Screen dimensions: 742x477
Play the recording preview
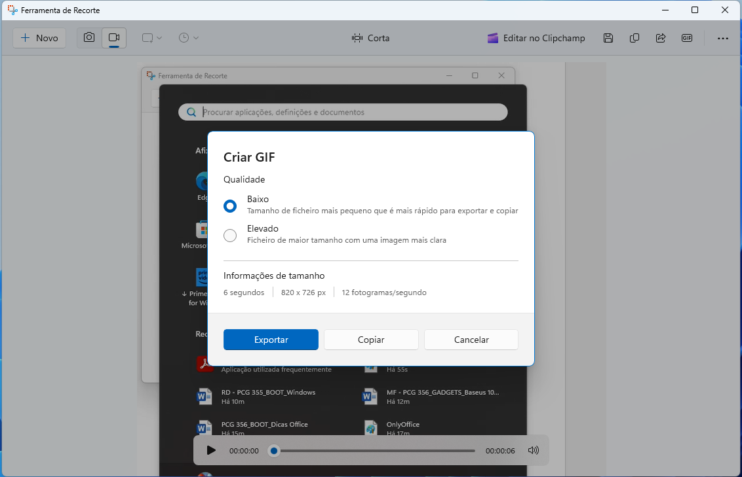pyautogui.click(x=211, y=450)
